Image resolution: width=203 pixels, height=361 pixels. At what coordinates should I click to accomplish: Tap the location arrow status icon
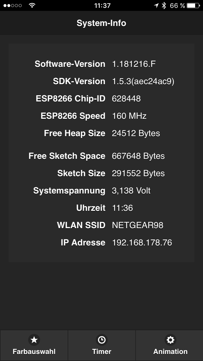(x=156, y=5)
